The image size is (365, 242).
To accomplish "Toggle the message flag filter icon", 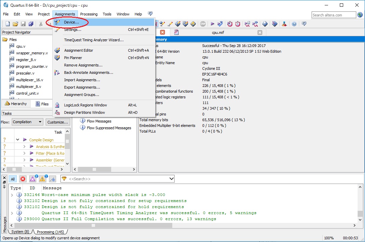I will [x=53, y=179].
